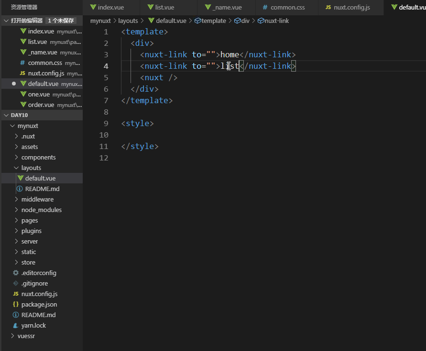
Task: Open the package.json file
Action: click(x=42, y=304)
